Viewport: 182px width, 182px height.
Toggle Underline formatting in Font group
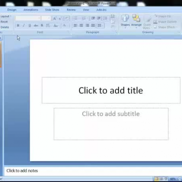coord(29,25)
